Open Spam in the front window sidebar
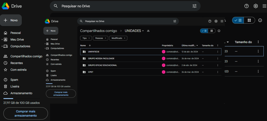Viewport: 267px width, 121px height. [x=51, y=71]
